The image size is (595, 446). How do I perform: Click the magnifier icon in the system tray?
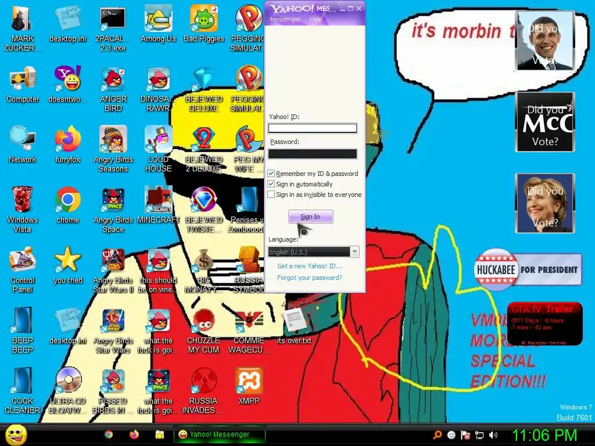pyautogui.click(x=438, y=435)
